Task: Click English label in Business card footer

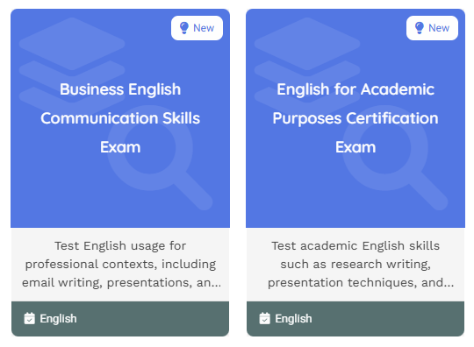Action: click(58, 319)
